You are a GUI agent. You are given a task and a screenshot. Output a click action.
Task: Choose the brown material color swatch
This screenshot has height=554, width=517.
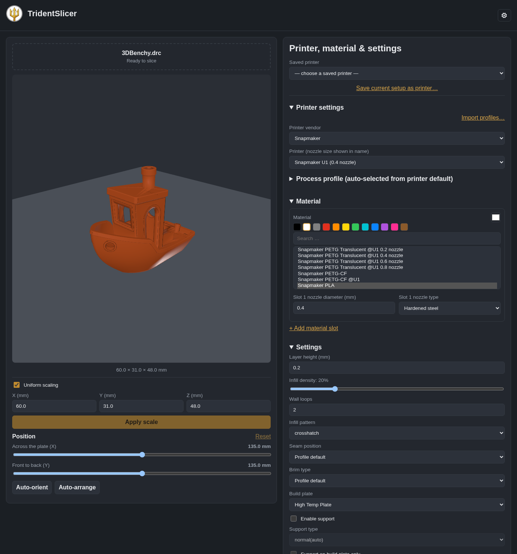tap(404, 227)
